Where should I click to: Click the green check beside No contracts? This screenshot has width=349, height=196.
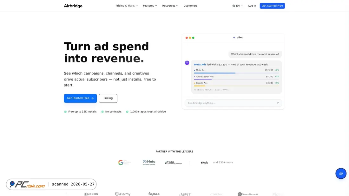pyautogui.click(x=102, y=112)
